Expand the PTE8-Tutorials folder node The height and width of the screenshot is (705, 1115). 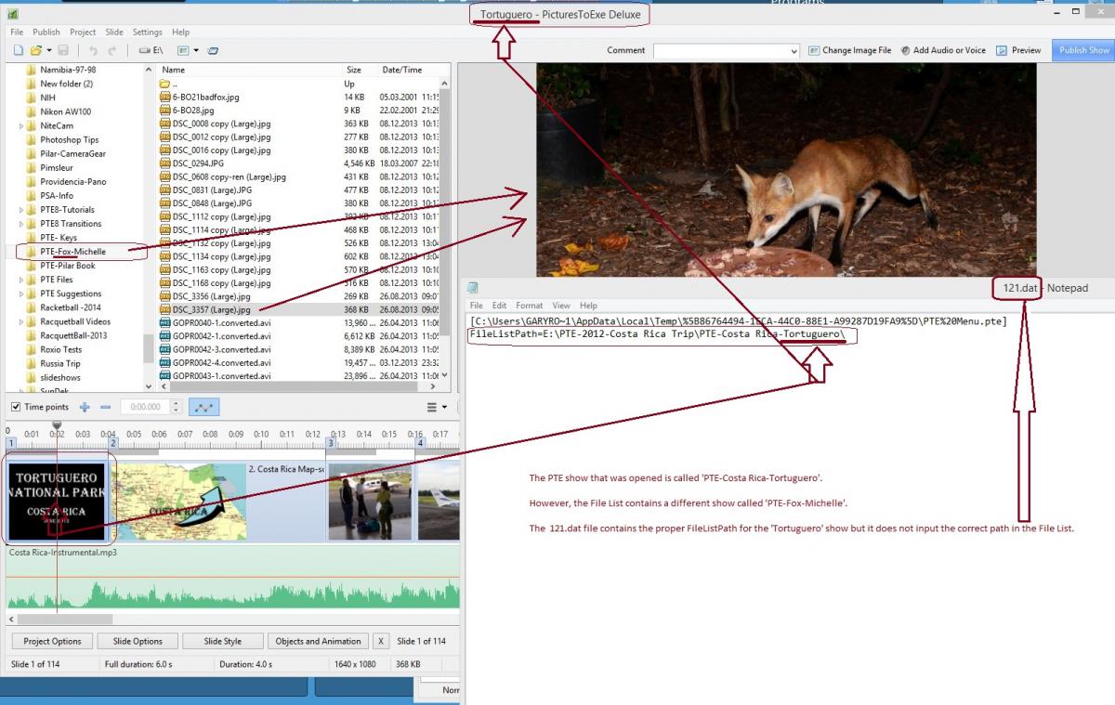[x=21, y=210]
